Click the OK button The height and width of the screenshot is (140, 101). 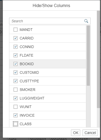76,133
